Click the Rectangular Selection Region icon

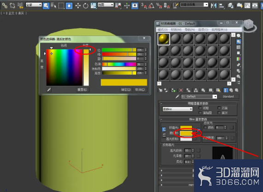click(x=61, y=6)
